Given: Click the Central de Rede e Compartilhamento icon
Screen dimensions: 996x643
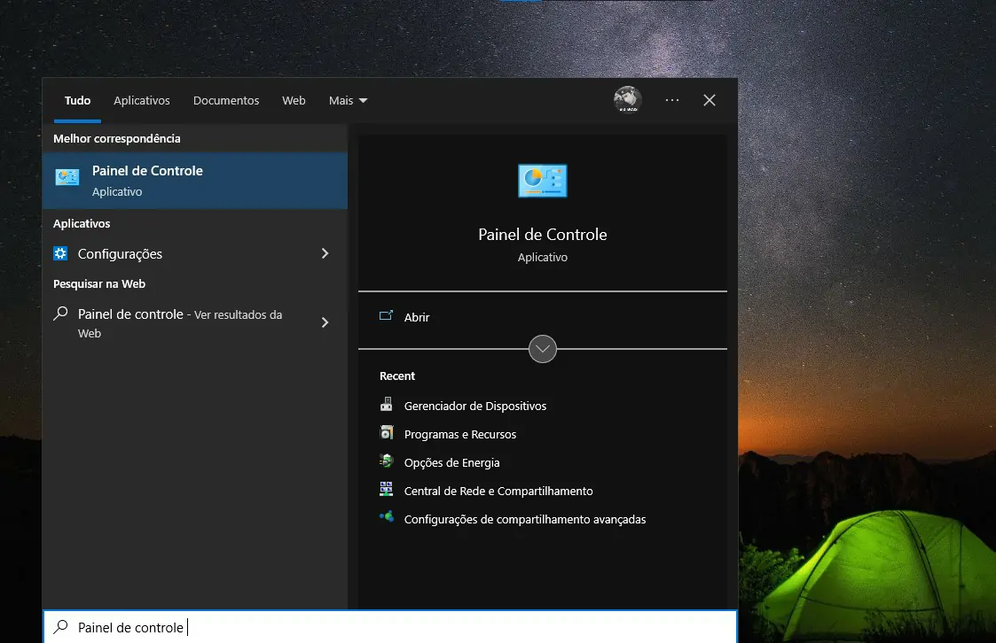Looking at the screenshot, I should pyautogui.click(x=386, y=490).
